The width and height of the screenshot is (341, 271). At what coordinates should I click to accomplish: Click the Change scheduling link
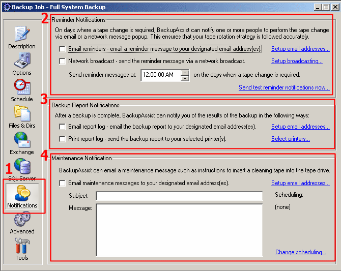pyautogui.click(x=301, y=252)
